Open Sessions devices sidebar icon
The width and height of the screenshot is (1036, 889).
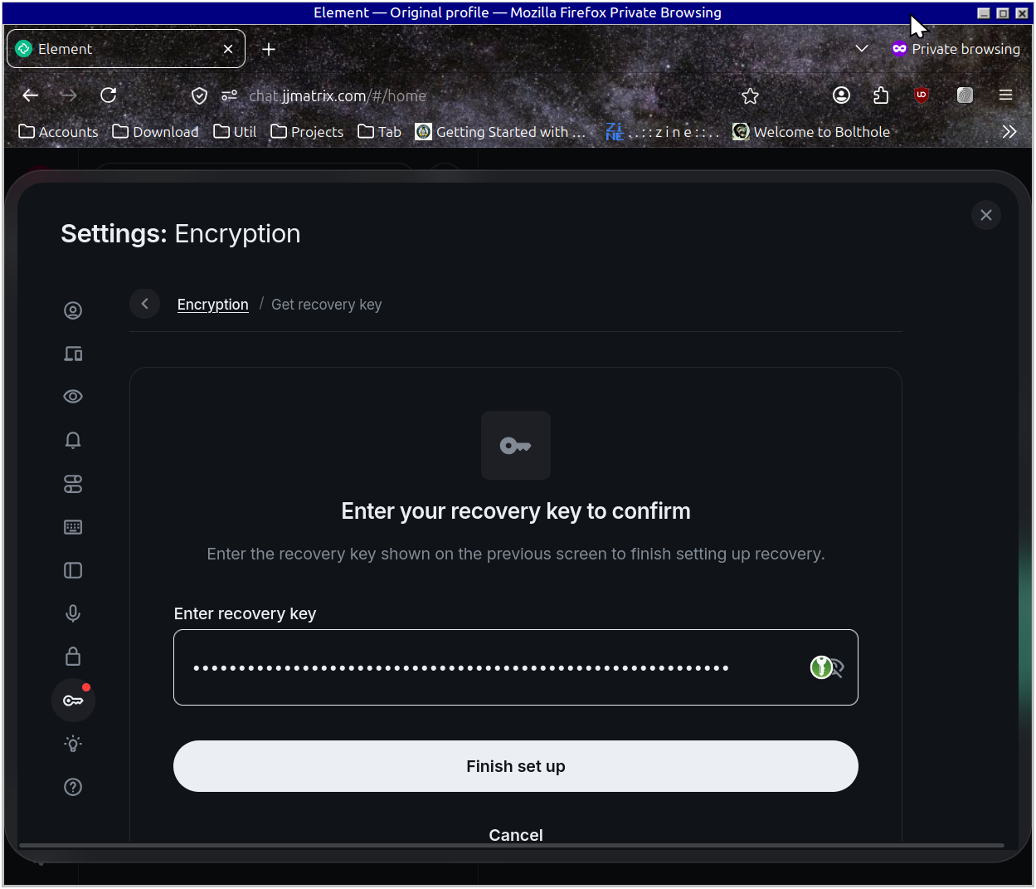click(x=73, y=354)
